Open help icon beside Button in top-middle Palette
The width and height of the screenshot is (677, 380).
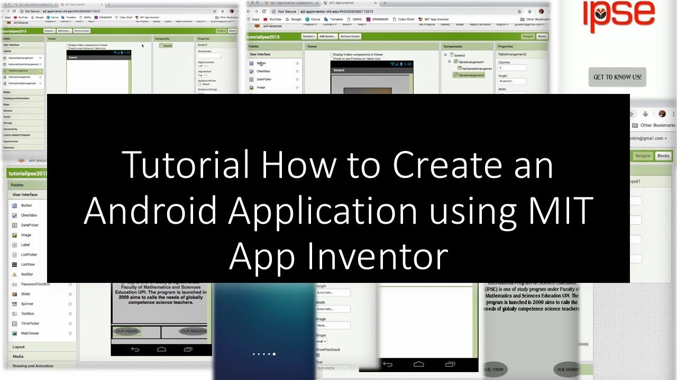coord(297,63)
